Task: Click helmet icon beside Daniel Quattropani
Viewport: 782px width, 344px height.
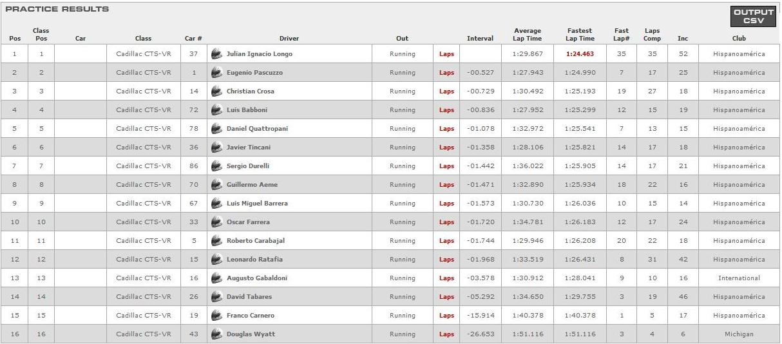Action: (x=216, y=129)
